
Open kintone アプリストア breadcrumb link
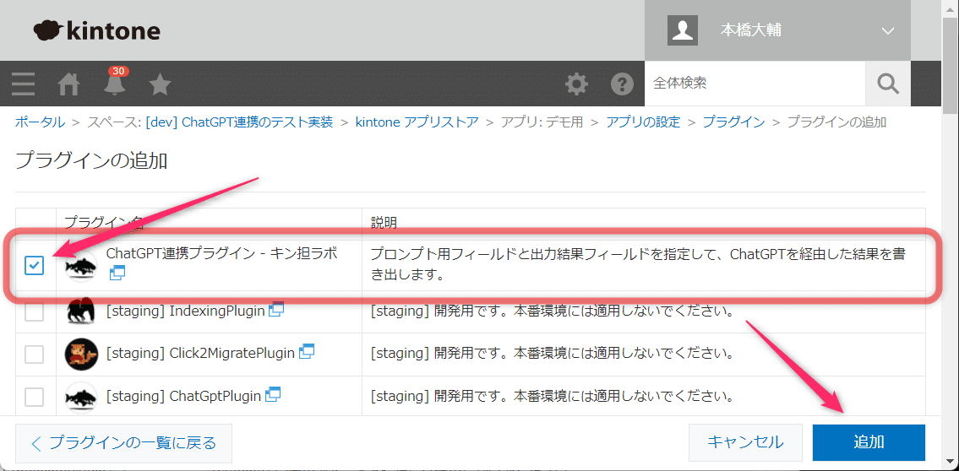tap(417, 122)
